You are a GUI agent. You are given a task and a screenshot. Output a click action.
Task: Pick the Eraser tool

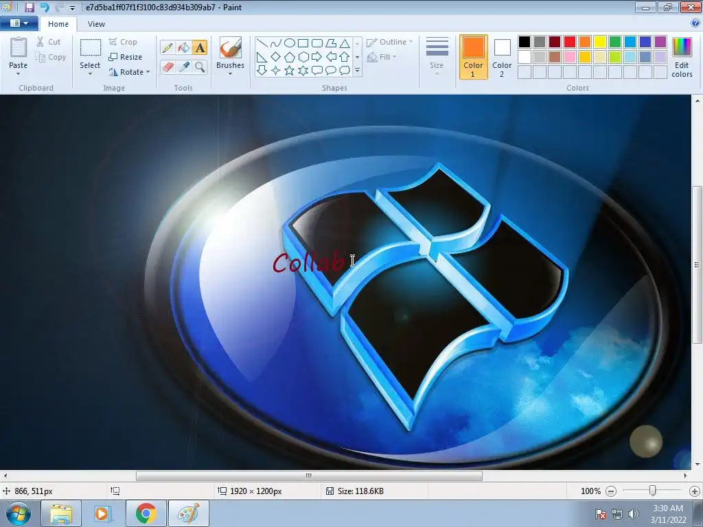click(x=168, y=67)
